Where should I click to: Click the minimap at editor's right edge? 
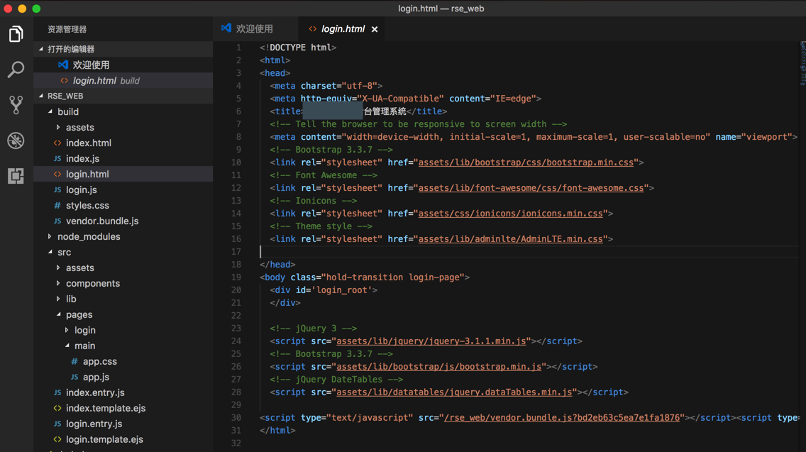[x=802, y=64]
